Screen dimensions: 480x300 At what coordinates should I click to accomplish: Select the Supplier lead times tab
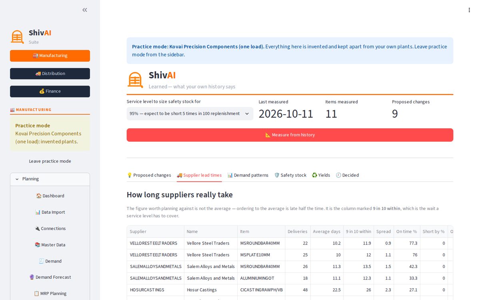[x=199, y=175]
